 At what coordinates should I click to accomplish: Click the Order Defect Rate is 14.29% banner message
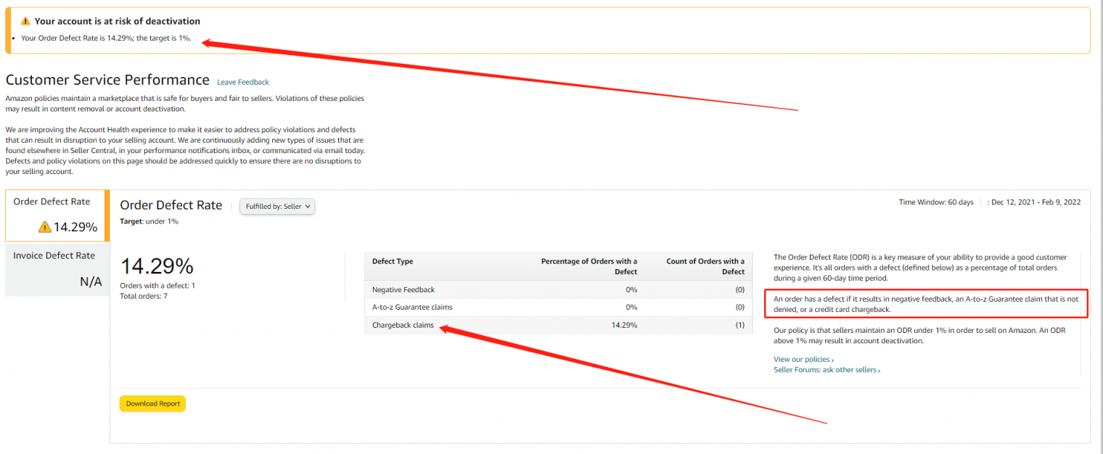pyautogui.click(x=106, y=38)
